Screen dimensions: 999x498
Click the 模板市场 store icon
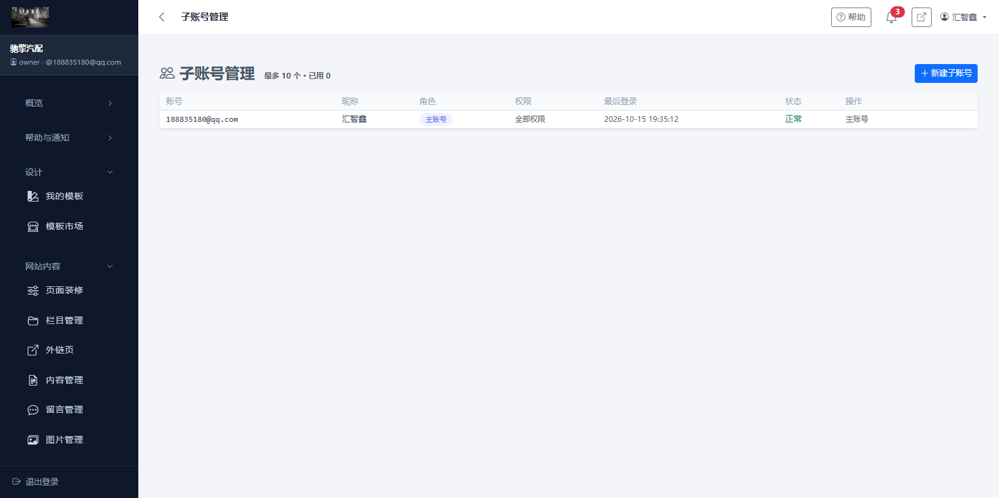[33, 227]
